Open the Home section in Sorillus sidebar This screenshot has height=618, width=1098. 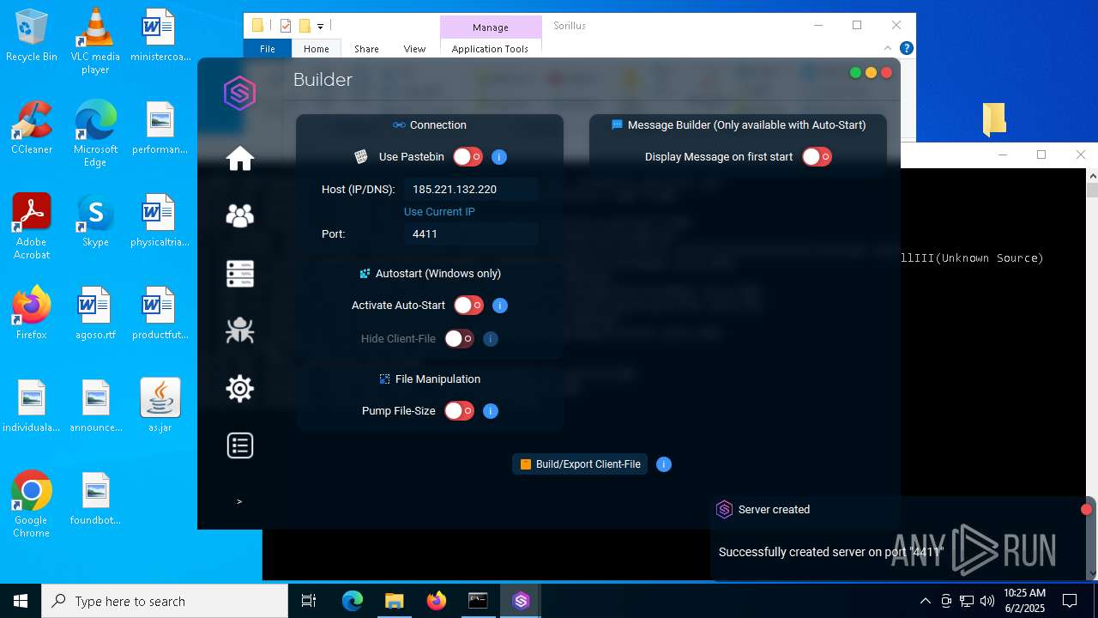point(240,158)
